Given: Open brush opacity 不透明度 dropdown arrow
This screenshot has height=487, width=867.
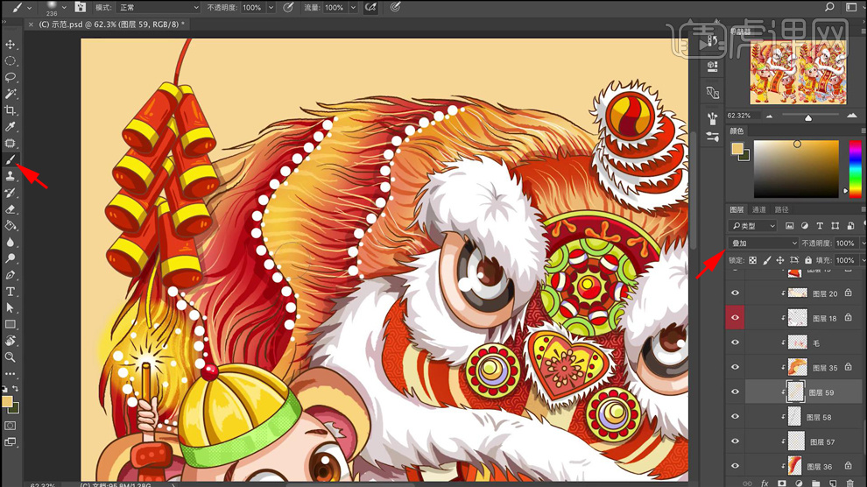Looking at the screenshot, I should tap(271, 7).
